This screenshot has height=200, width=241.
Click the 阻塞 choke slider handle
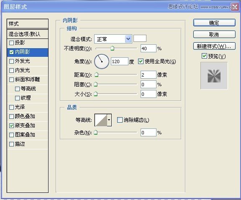point(95,84)
